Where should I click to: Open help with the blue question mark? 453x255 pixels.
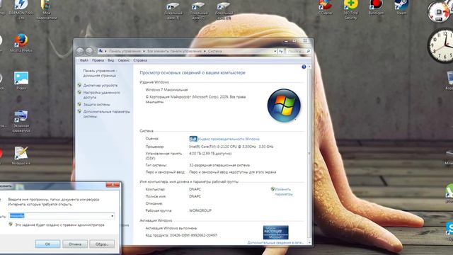coord(304,67)
